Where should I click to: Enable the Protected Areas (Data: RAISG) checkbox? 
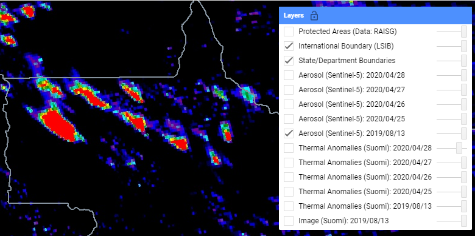289,32
